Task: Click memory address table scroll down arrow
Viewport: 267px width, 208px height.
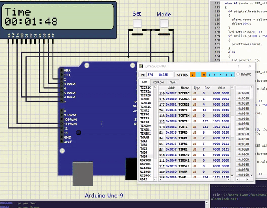Action: 251,175
